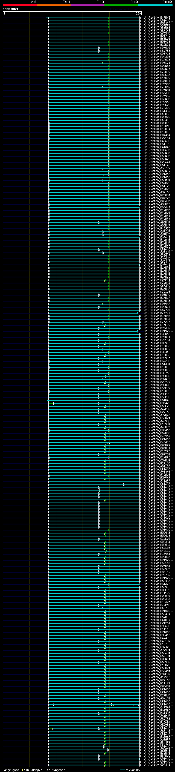Open hit UniRef100_Q6DN31
This screenshot has height=772, width=175.
tap(157, 27)
